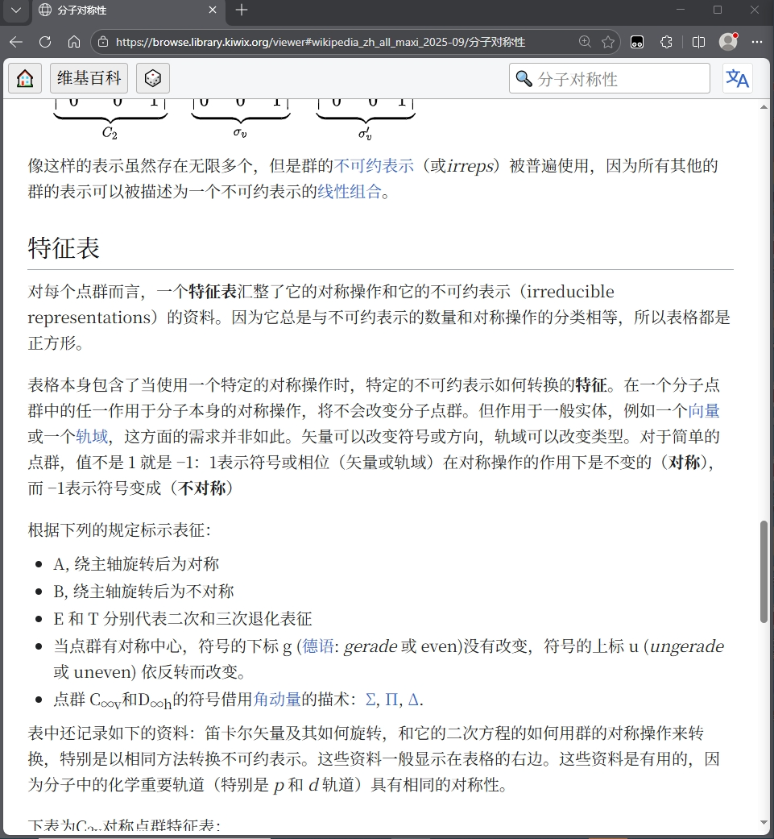This screenshot has width=774, height=839.
Task: Click the Kiwix home icon
Action: pos(25,78)
